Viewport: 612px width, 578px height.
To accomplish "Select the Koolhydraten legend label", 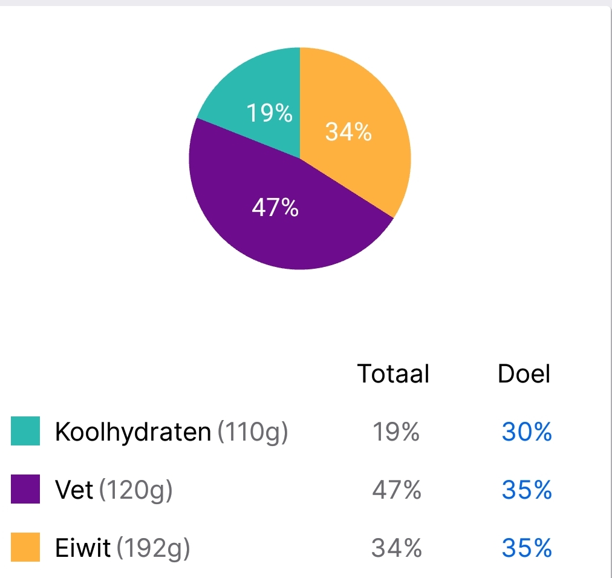I will [133, 432].
